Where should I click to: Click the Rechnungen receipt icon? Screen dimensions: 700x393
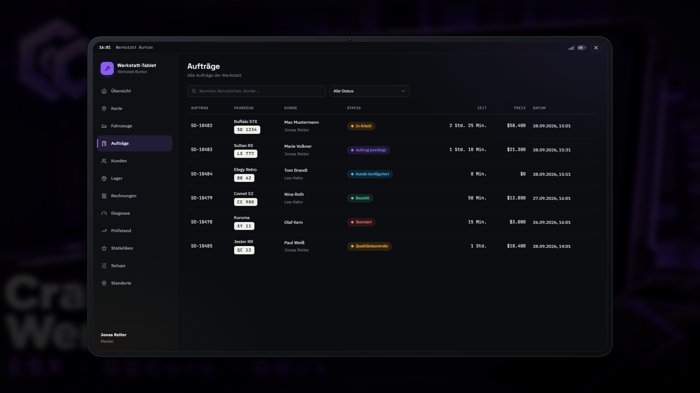click(x=104, y=196)
